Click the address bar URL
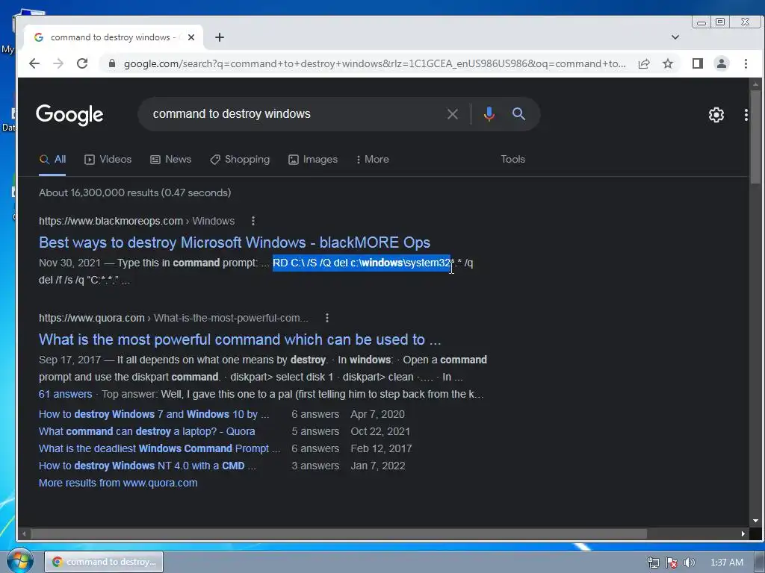Screen dimensions: 765x573 point(374,63)
